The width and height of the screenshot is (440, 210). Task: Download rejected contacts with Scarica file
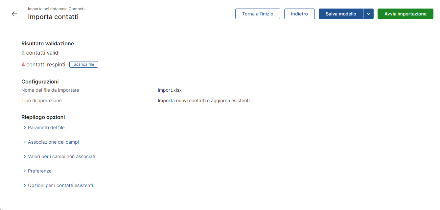(x=84, y=64)
